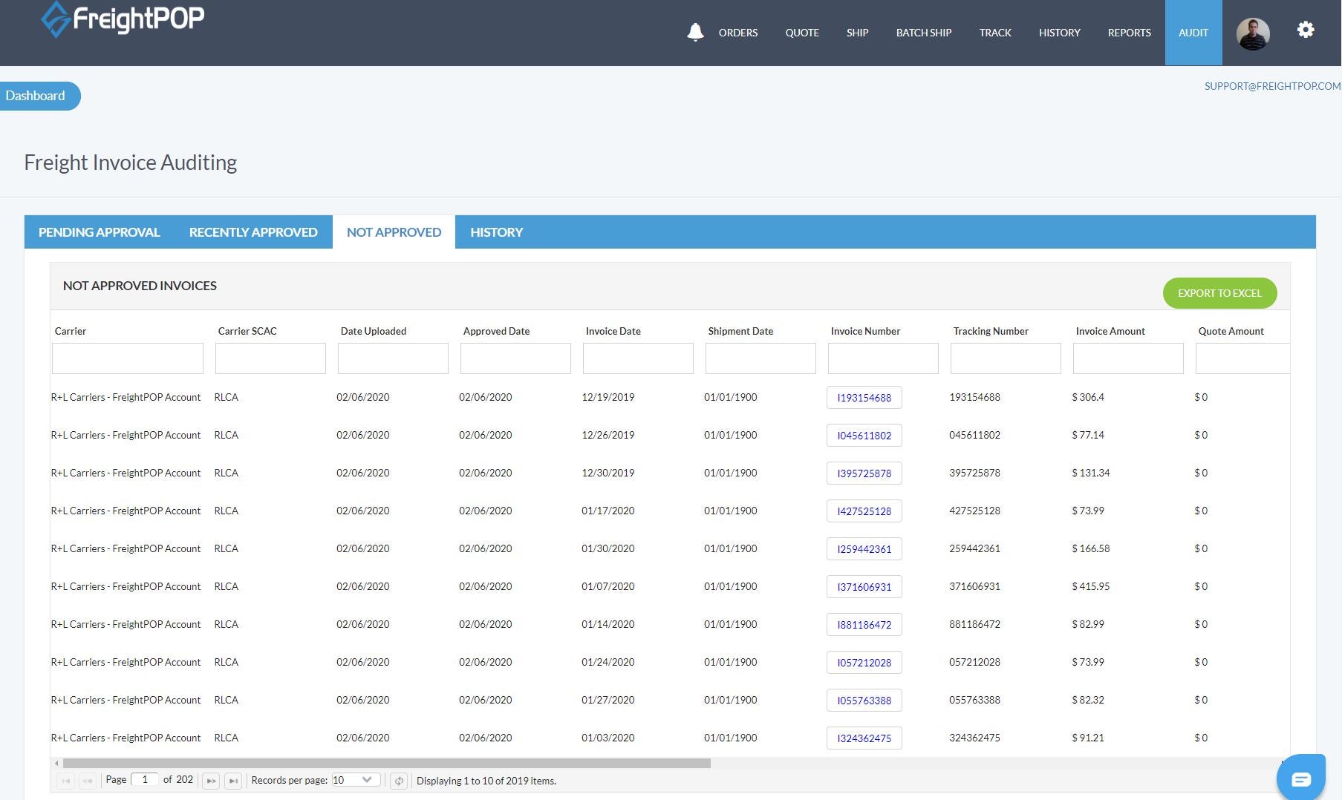The width and height of the screenshot is (1342, 800).
Task: Sort by Invoice Amount column header
Action: pyautogui.click(x=1110, y=331)
